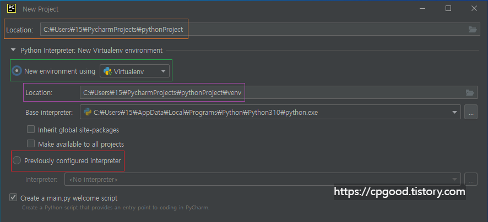Browse folder icon for virtualenv Location
Image resolution: width=488 pixels, height=222 pixels.
[470, 92]
